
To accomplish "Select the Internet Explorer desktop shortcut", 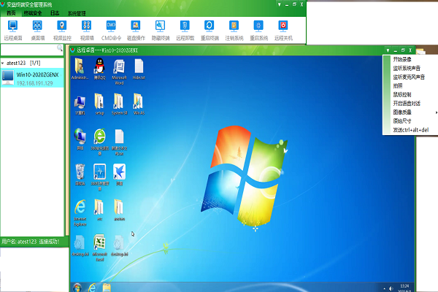I will 80,212.
